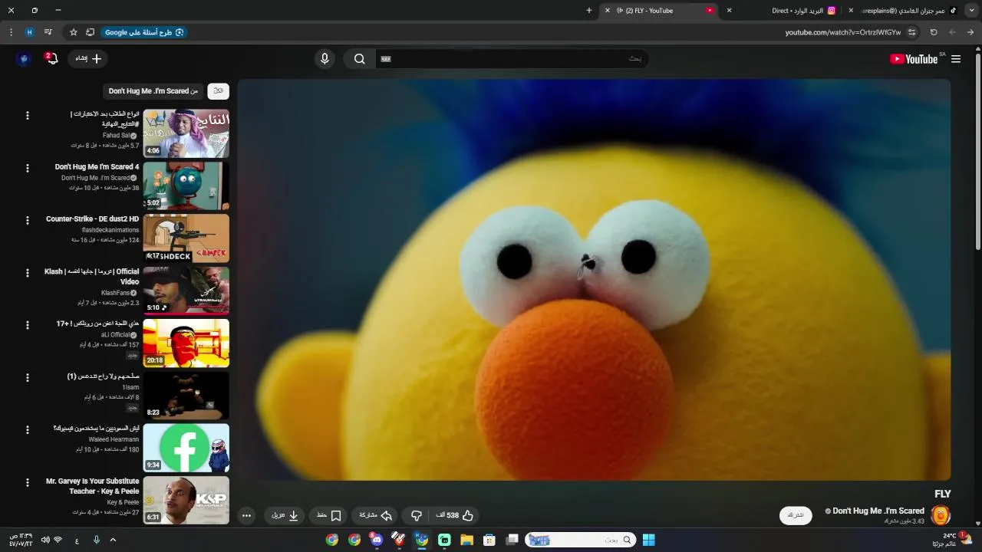
Task: Download the video with تنزيل button
Action: 285,516
